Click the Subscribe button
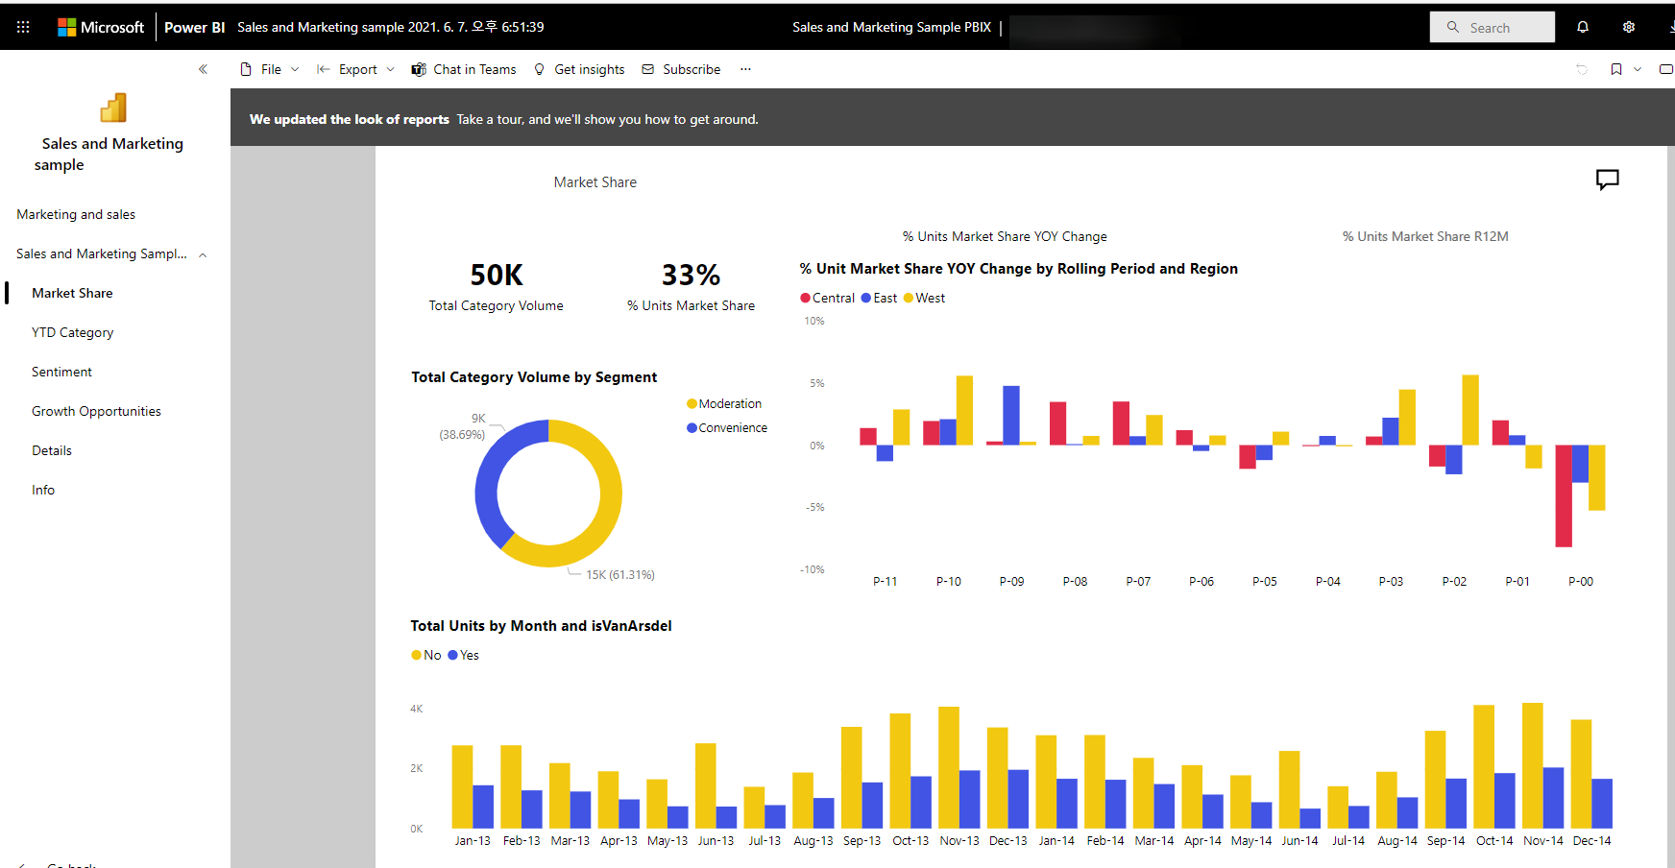This screenshot has height=868, width=1675. pos(682,69)
